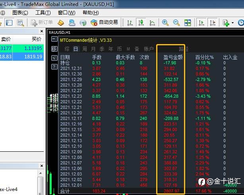Screen dimensions: 244x195
Task: Open MetaEditor yellow book icon
Action: coord(61,23)
